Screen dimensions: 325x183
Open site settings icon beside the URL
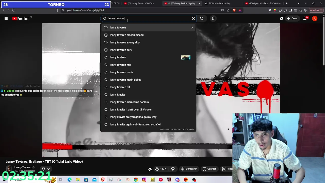pos(63,10)
